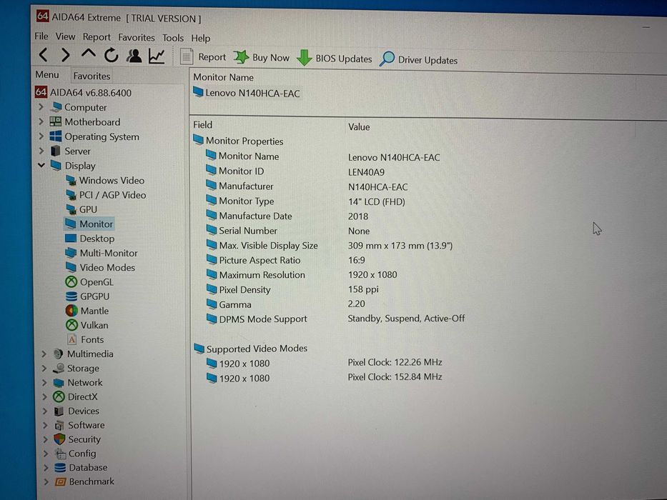
Task: Select the Vulkan icon
Action: (72, 325)
